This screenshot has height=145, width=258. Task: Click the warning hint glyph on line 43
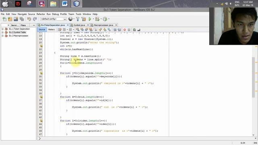coord(41,121)
